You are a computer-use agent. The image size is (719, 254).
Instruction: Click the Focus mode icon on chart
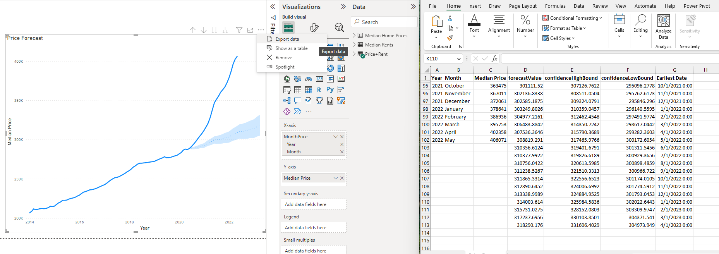pyautogui.click(x=250, y=30)
